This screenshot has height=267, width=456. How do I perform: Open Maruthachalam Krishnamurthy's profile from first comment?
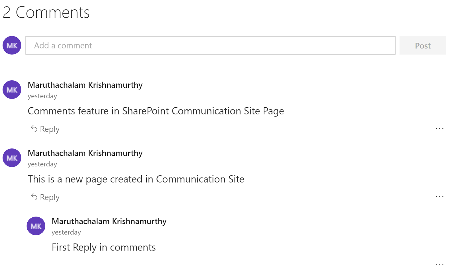85,85
